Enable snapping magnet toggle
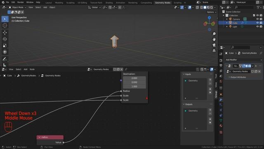The height and width of the screenshot is (149, 264). (x=110, y=7)
